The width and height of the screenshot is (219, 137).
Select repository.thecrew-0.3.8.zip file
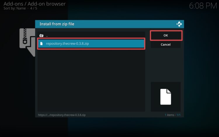91,44
